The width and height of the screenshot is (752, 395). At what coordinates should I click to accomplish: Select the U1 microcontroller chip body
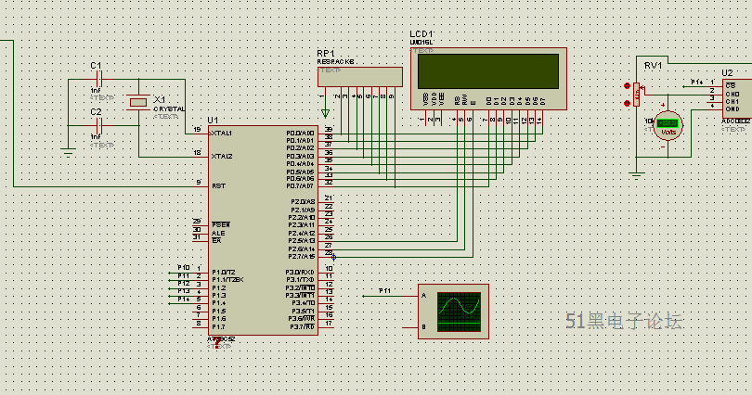click(262, 232)
